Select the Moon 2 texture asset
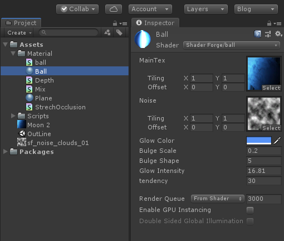284x241 pixels. click(33, 125)
